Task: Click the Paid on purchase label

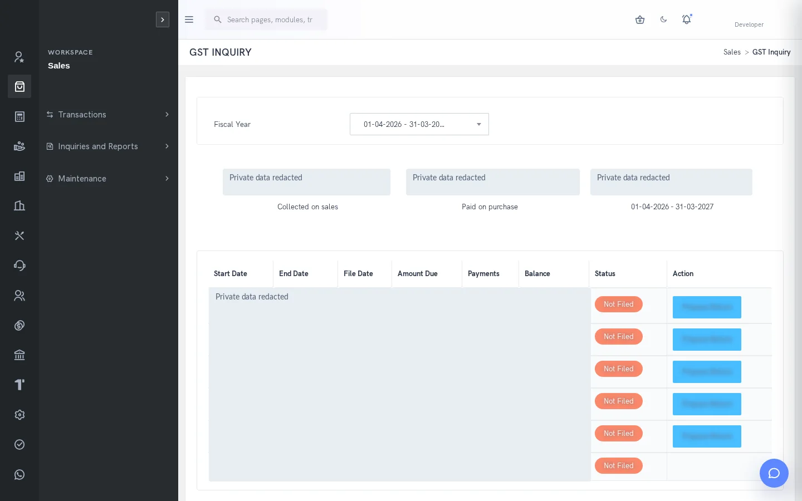Action: pos(490,207)
